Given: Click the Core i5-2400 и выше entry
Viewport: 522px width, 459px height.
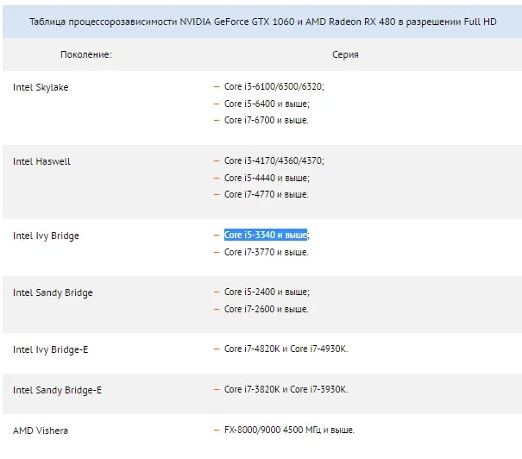Looking at the screenshot, I should click(x=266, y=292).
